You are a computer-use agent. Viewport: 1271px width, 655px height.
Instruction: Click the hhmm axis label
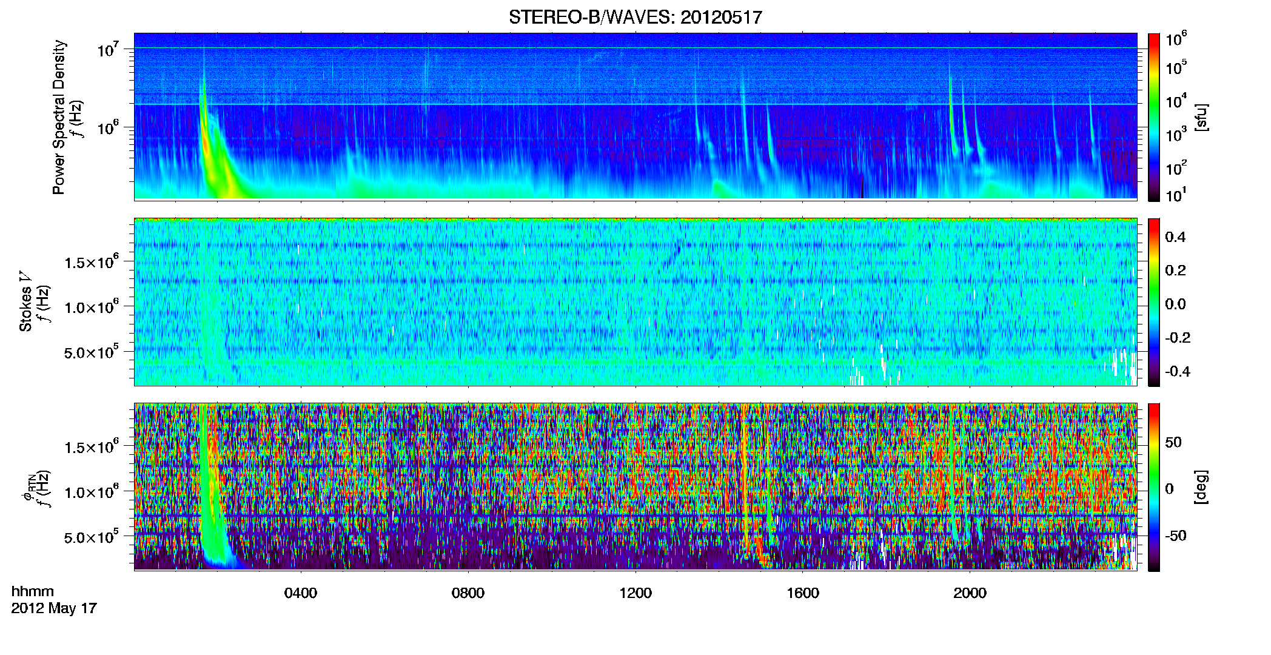click(x=33, y=592)
